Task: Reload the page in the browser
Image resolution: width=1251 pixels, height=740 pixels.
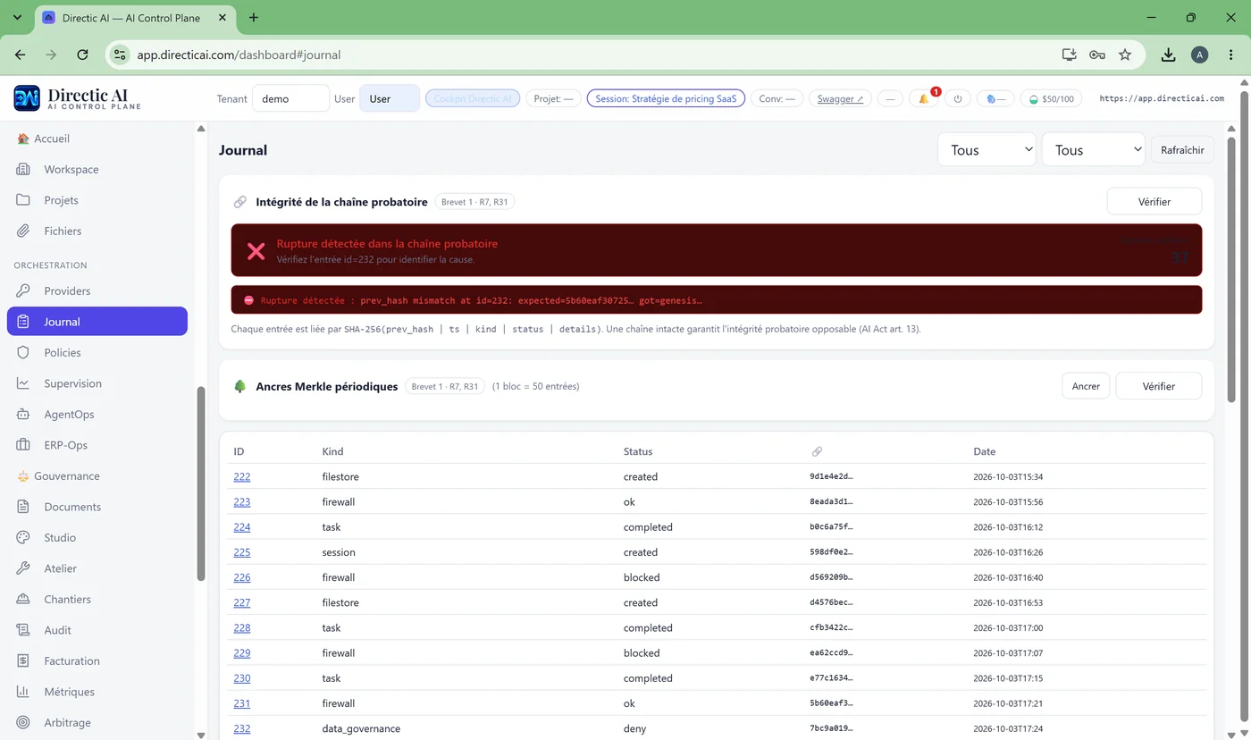Action: coord(82,55)
